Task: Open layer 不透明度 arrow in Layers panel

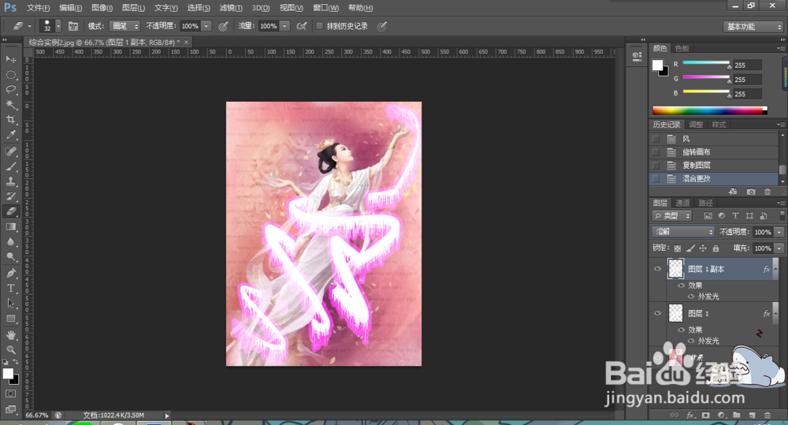Action: pos(779,232)
